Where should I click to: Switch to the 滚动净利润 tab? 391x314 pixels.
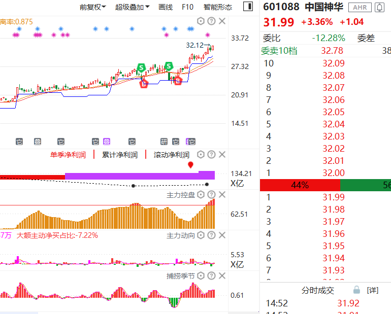click(x=172, y=155)
